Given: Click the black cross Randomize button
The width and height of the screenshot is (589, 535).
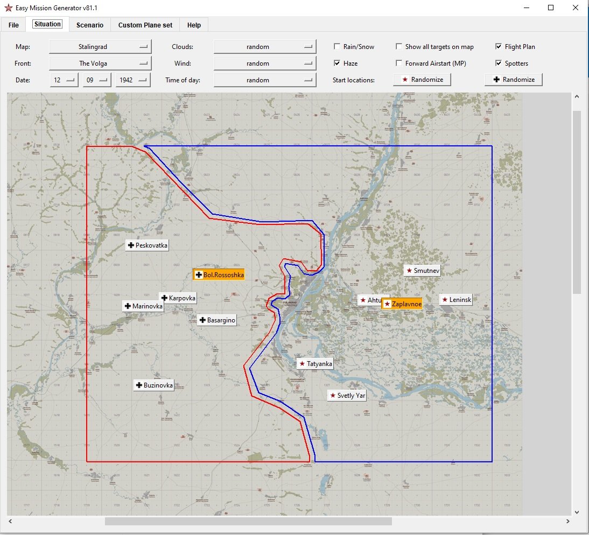Looking at the screenshot, I should pos(514,80).
